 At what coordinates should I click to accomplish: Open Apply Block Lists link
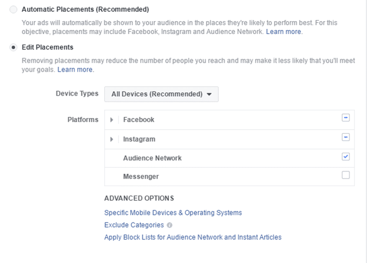(193, 237)
